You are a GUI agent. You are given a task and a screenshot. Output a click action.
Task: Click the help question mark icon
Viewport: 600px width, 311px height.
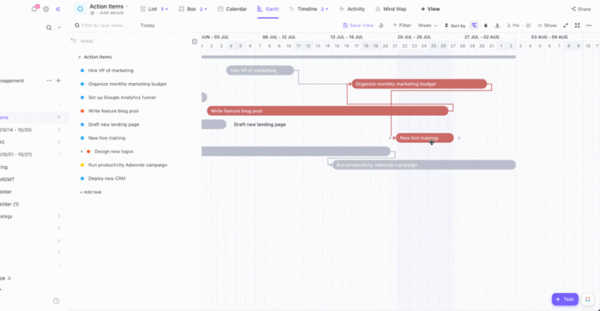[57, 301]
